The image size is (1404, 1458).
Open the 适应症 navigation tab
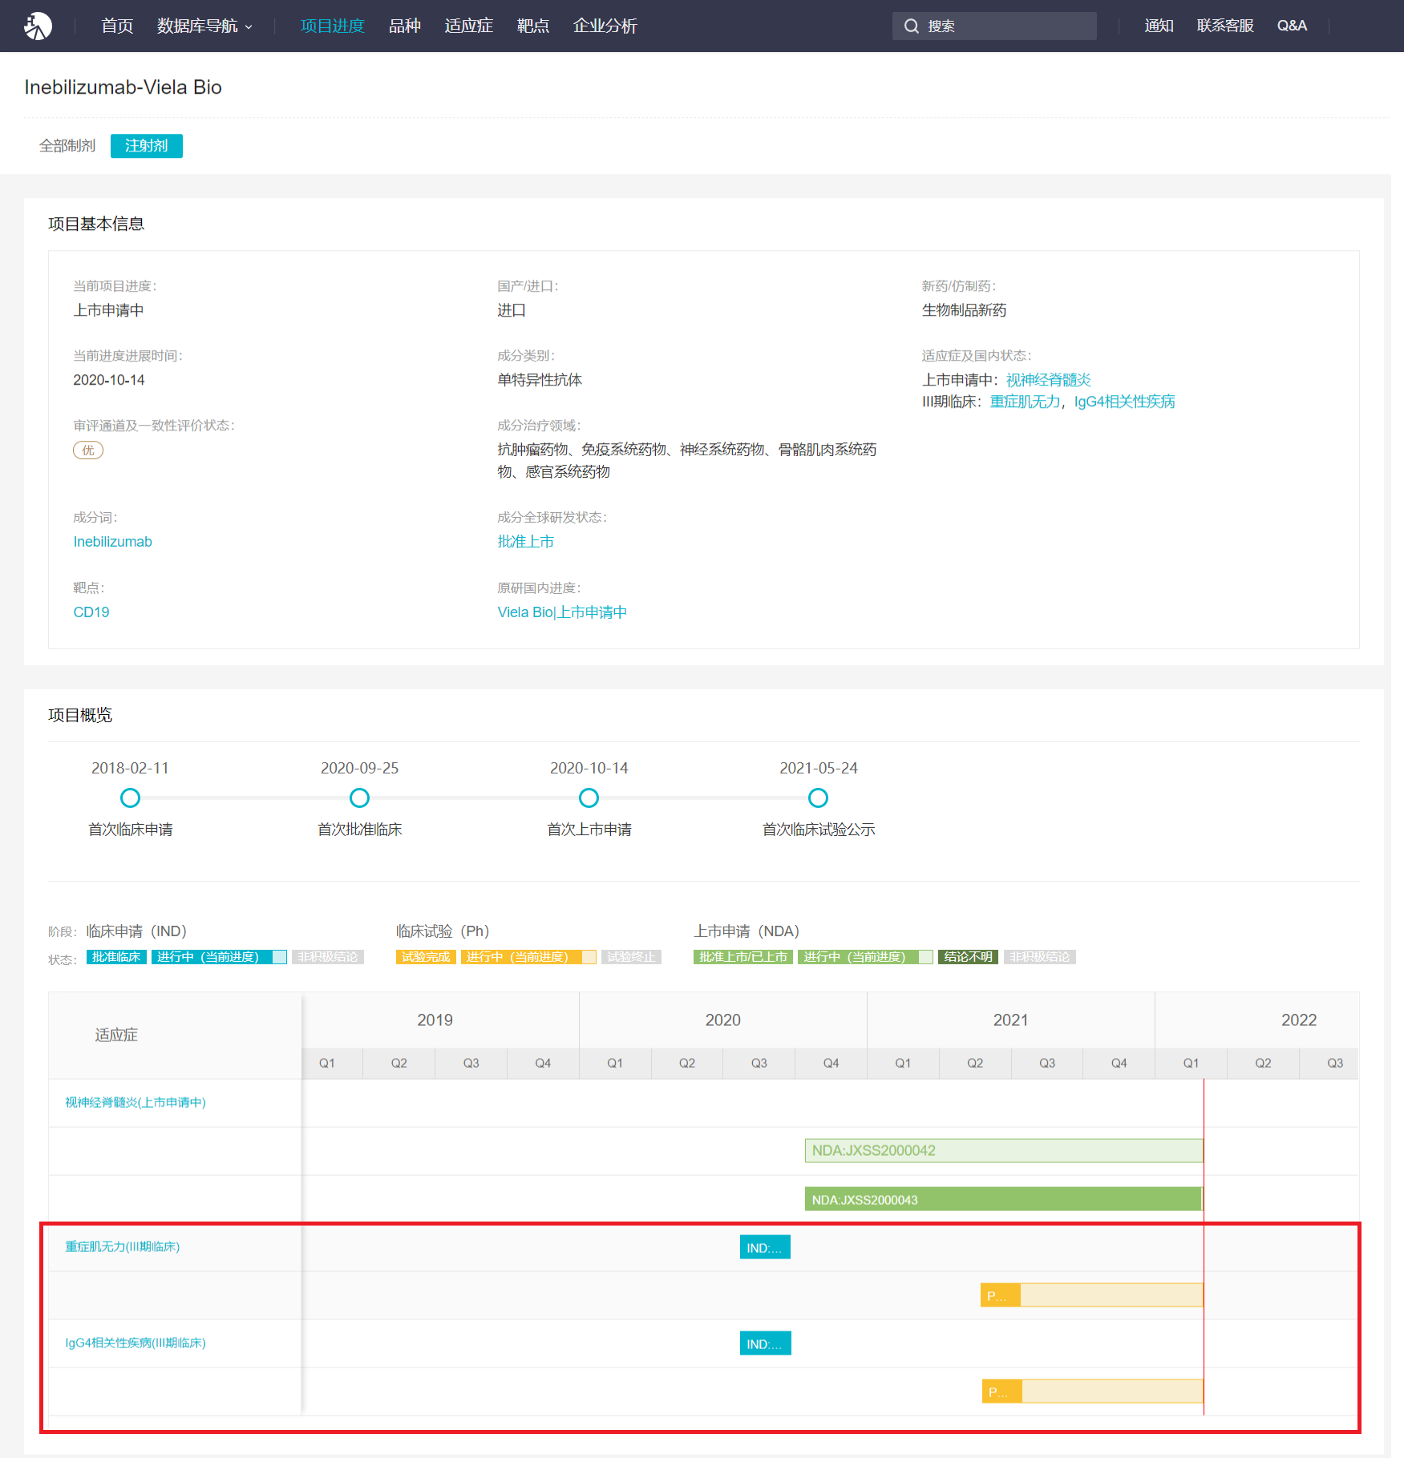click(x=468, y=26)
